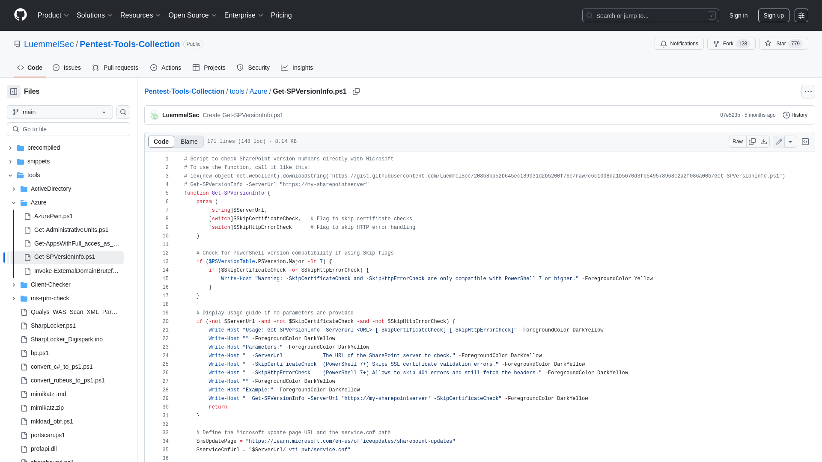Screen dimensions: 822x462
Task: Switch to the Projects tab
Action: (209, 68)
